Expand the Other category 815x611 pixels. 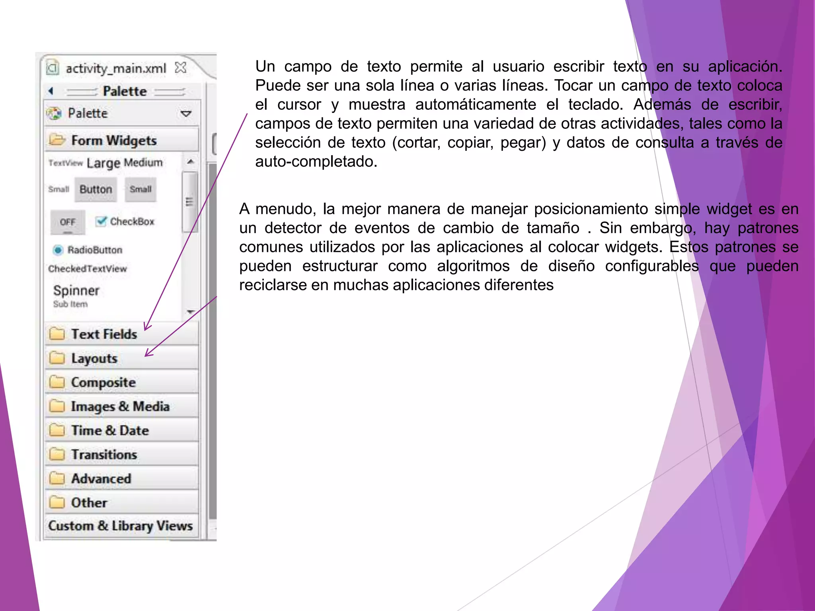point(121,502)
